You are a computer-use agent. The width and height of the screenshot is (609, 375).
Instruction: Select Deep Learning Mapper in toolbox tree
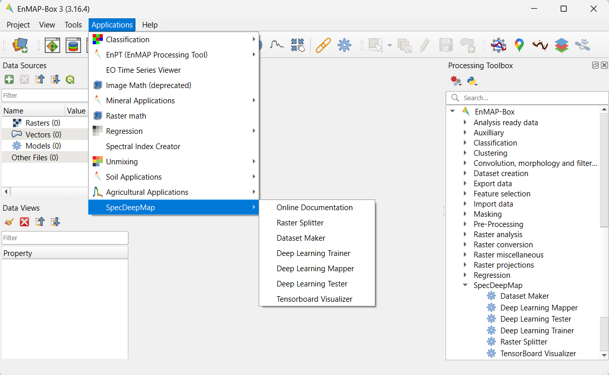[539, 308]
